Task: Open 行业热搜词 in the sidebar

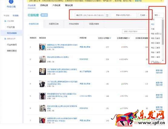Action: [x=12, y=45]
